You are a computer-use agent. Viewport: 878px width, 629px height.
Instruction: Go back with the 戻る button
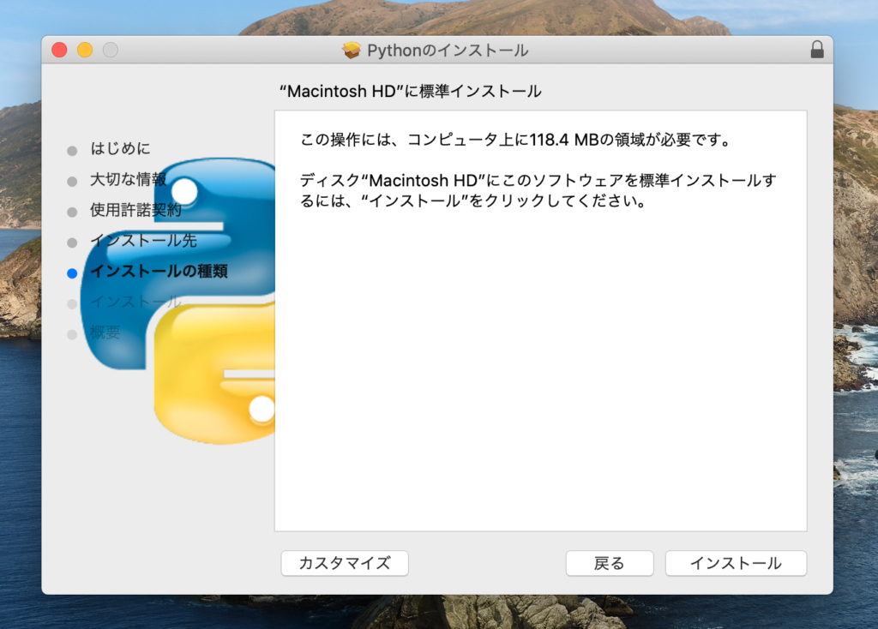pos(610,563)
